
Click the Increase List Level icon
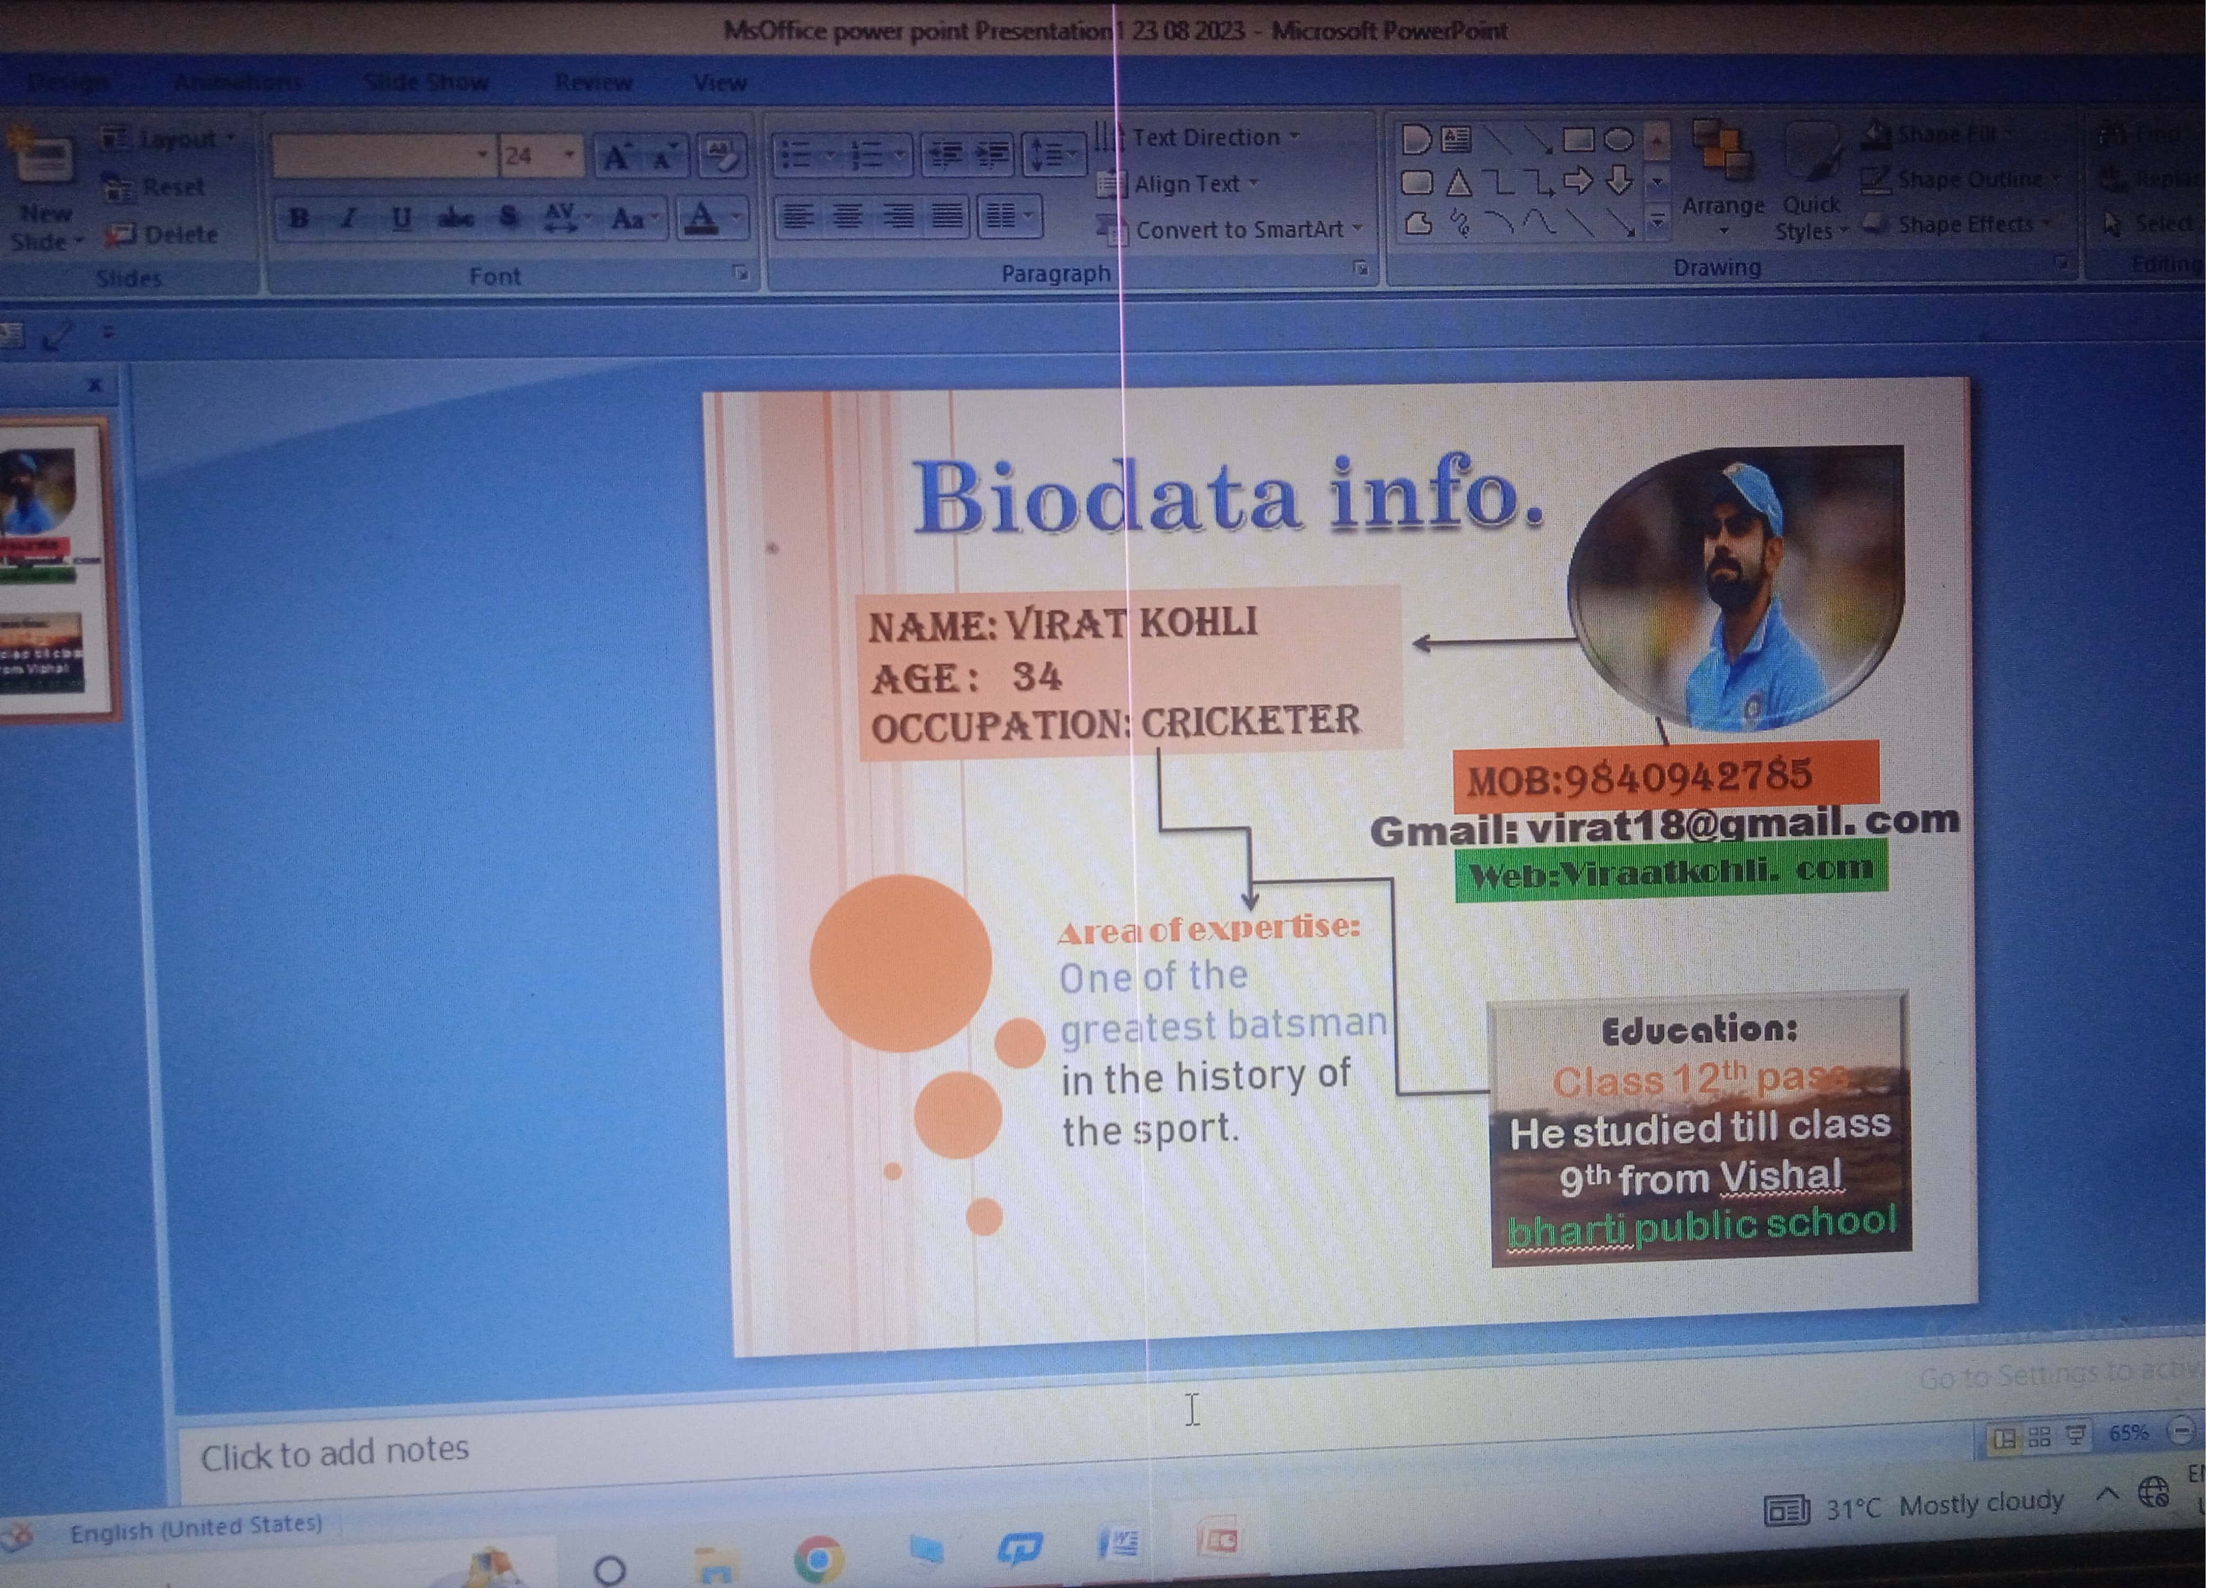coord(993,155)
